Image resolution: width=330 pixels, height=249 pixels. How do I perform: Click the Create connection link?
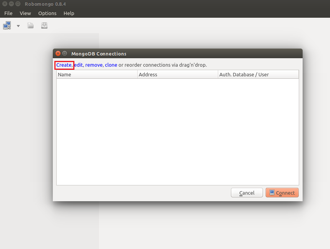point(64,65)
